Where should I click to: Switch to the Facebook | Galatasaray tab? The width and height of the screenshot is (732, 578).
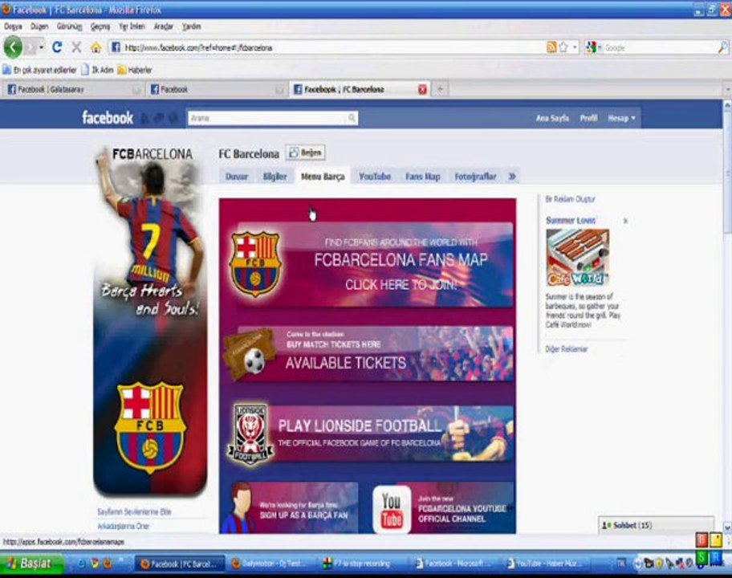pyautogui.click(x=72, y=89)
